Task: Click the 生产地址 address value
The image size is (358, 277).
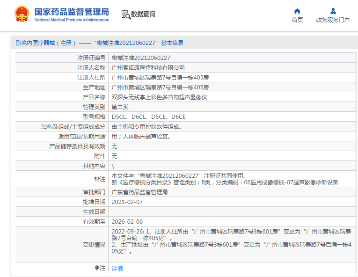Action: (x=160, y=87)
